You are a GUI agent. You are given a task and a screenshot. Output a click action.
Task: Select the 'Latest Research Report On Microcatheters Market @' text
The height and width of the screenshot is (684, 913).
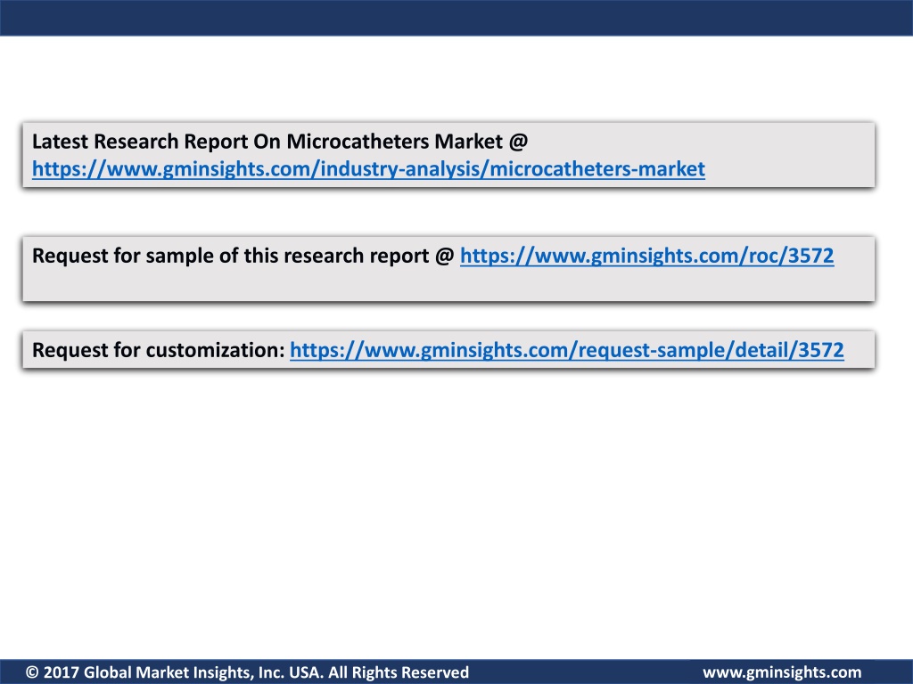[x=280, y=142]
